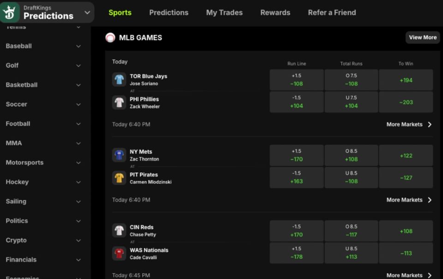The image size is (443, 279).
Task: Open More Markets for Blue Jays at Phillies
Action: (409, 124)
